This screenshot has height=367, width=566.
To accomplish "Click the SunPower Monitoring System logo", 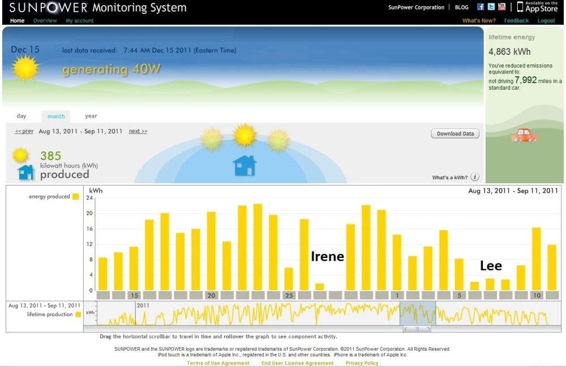I will (98, 7).
